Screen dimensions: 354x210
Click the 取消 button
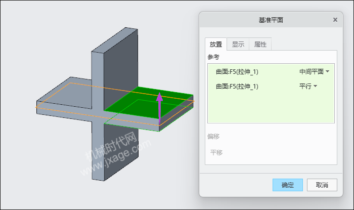[322, 185]
